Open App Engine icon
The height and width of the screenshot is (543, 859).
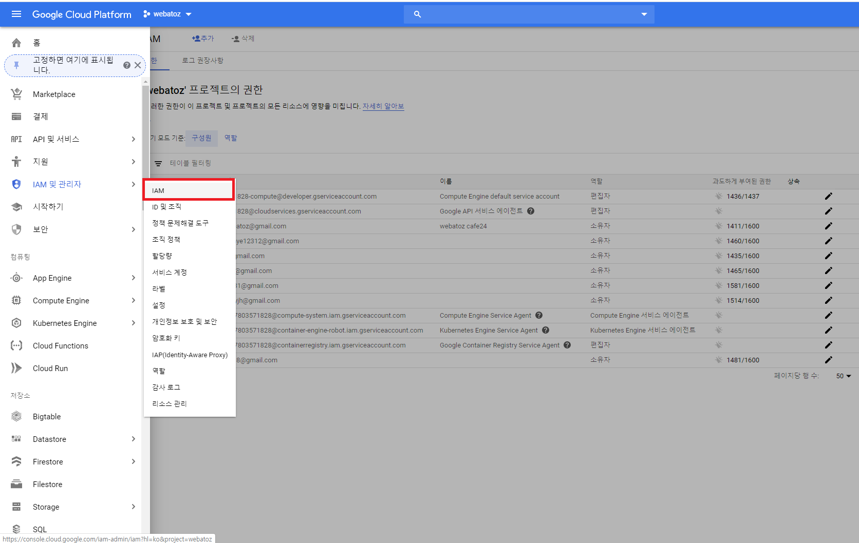click(x=16, y=278)
